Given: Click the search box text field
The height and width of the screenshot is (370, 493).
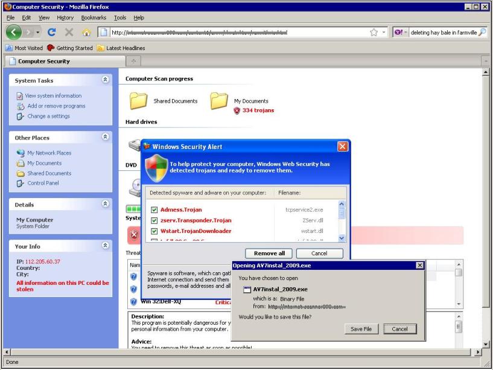Looking at the screenshot, I should [444, 32].
